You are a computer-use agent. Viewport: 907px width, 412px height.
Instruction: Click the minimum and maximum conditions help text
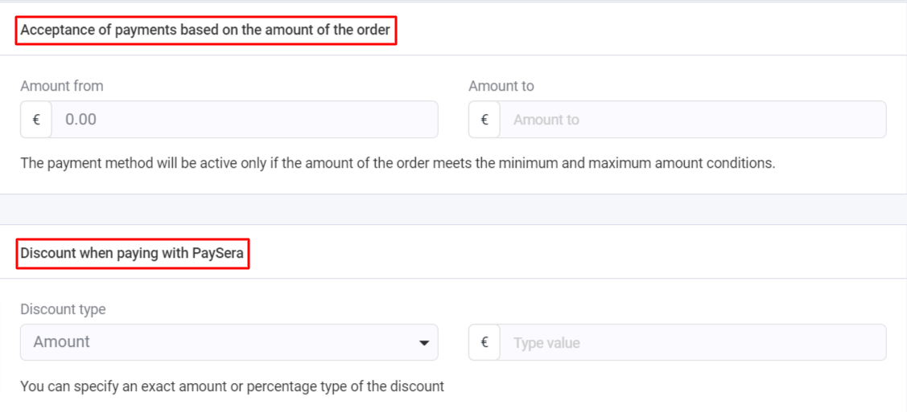click(398, 163)
